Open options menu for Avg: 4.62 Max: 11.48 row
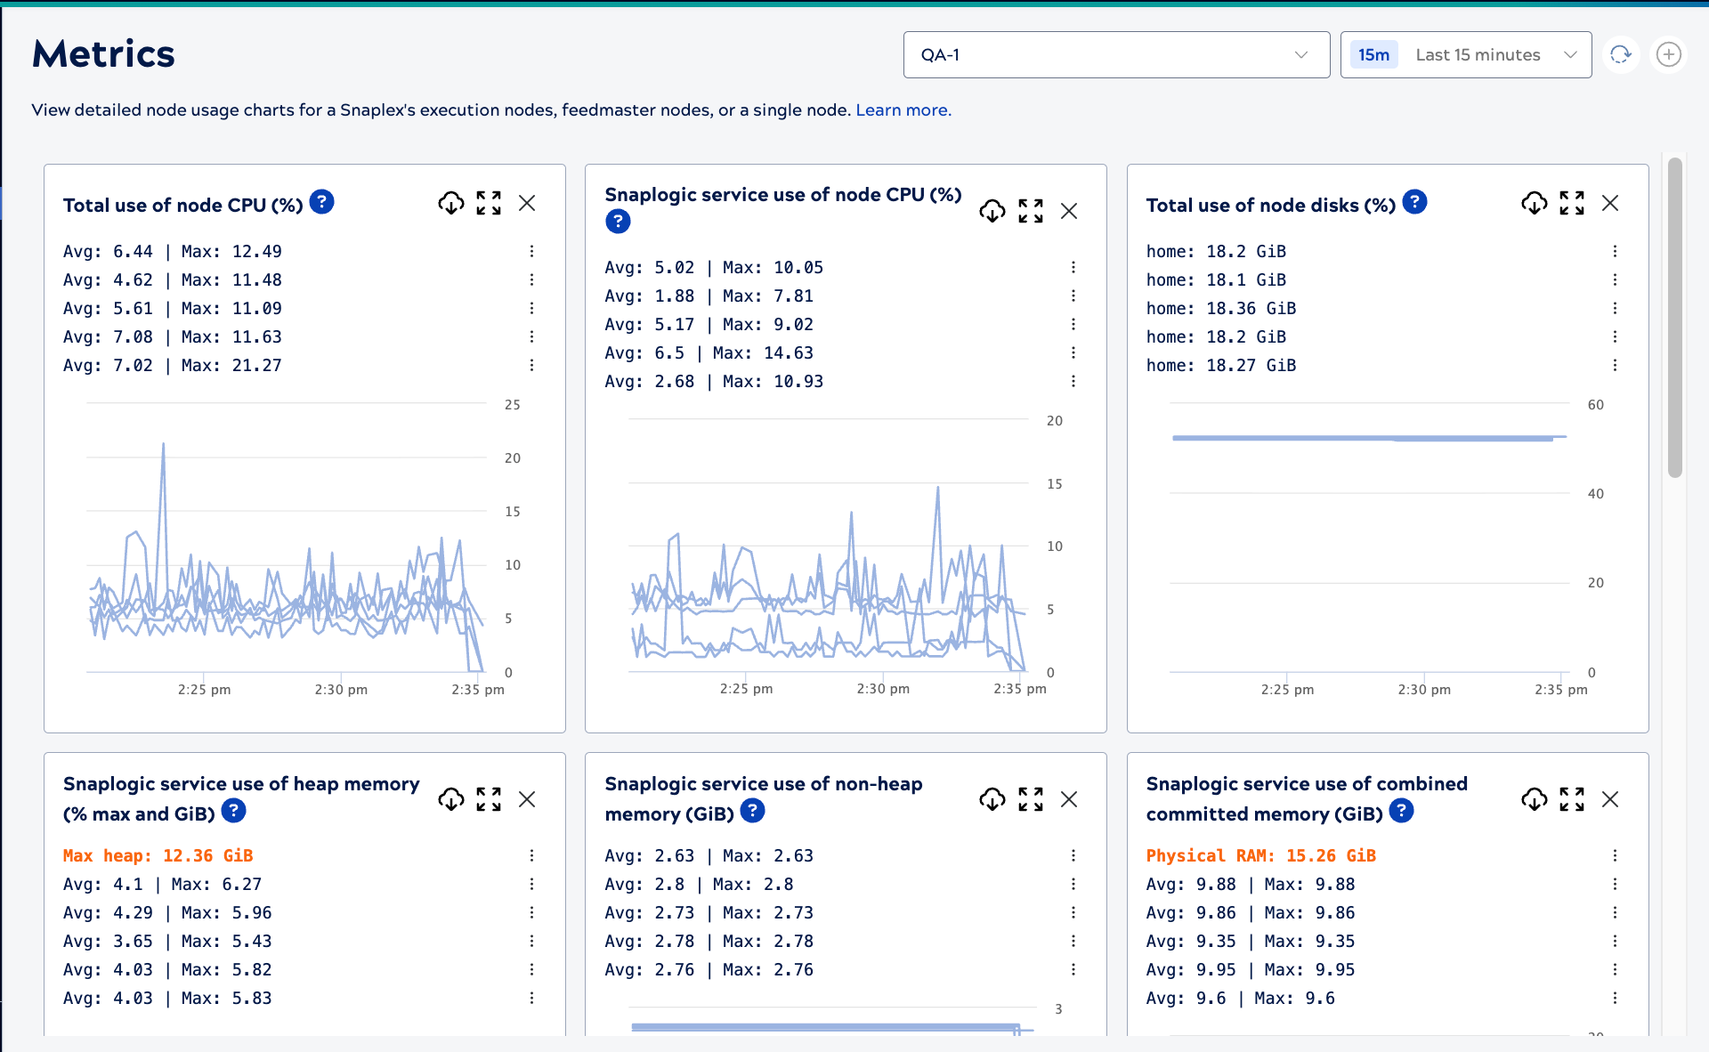Image resolution: width=1709 pixels, height=1052 pixels. 531,279
